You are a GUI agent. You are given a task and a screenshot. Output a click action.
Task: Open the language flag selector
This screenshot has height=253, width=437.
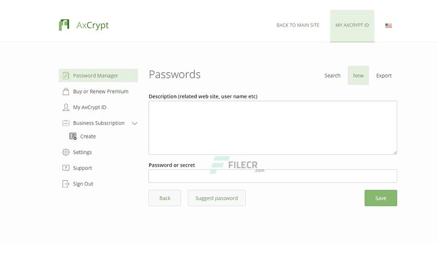[x=388, y=26]
